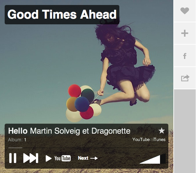The image size is (196, 173).
Task: Open the iTunes link
Action: 159,139
